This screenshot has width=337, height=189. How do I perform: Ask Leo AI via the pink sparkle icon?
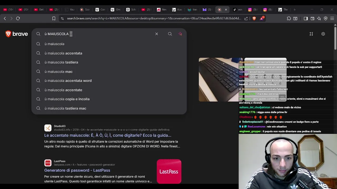180,34
